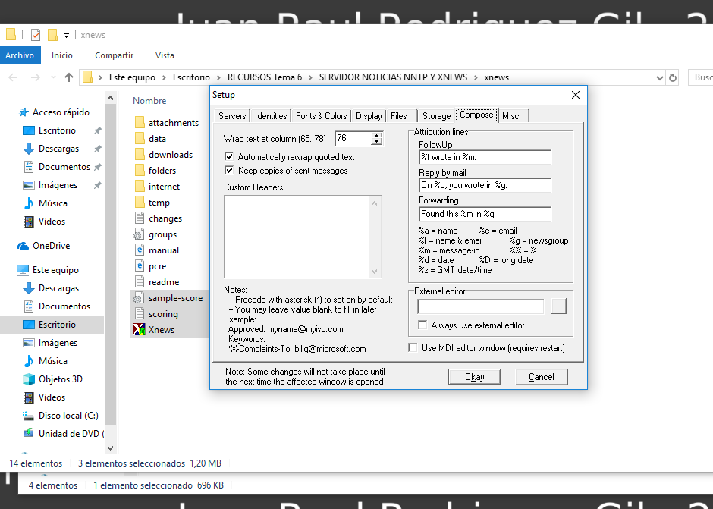
Task: Select the pcre HTML file icon
Action: point(139,265)
